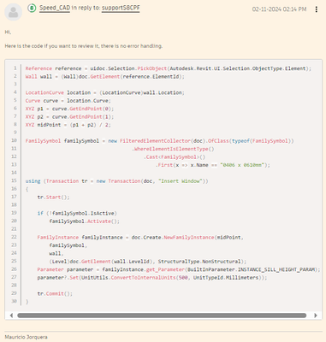326x342 pixels.
Task: Click the post timestamp 02-11-2024 02:14 PM
Action: [279, 9]
